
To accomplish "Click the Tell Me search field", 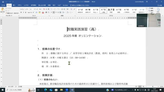I will pos(80,5).
